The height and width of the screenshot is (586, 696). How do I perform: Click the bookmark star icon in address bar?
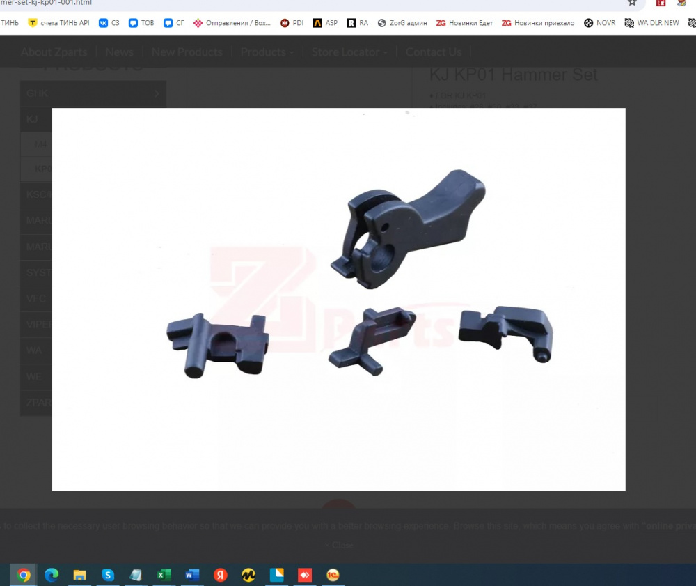tap(632, 3)
